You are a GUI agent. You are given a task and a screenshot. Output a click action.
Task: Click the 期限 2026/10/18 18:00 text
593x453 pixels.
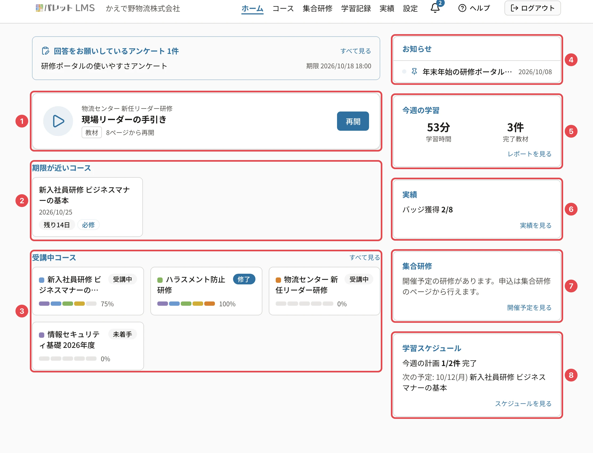339,66
